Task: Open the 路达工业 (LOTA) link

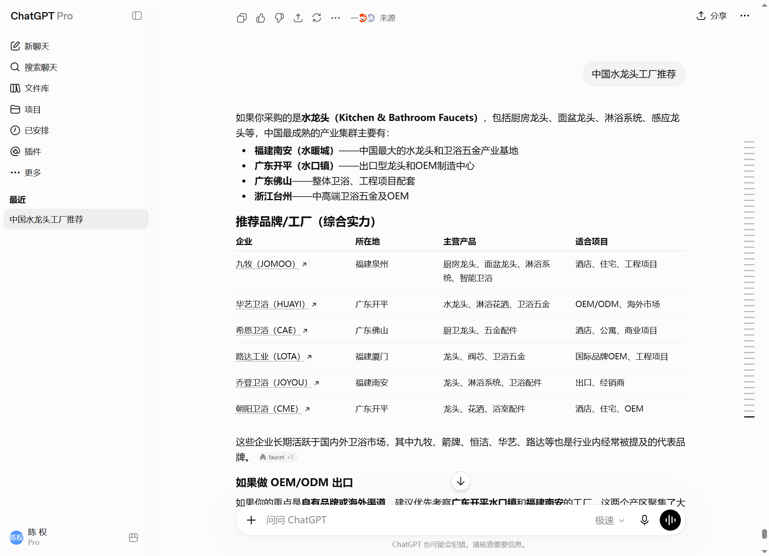Action: 274,357
